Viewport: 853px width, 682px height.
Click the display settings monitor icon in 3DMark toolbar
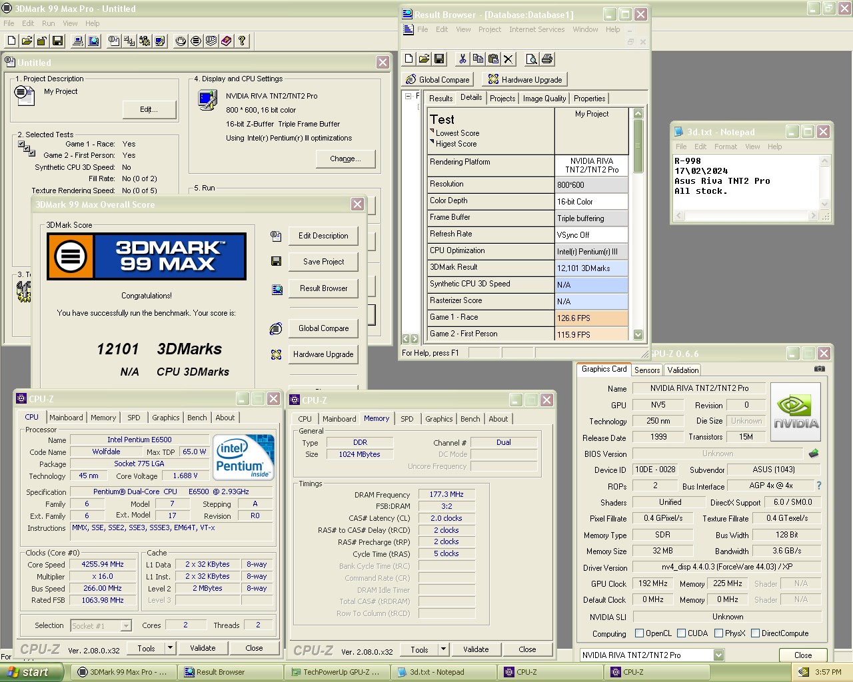pyautogui.click(x=160, y=41)
